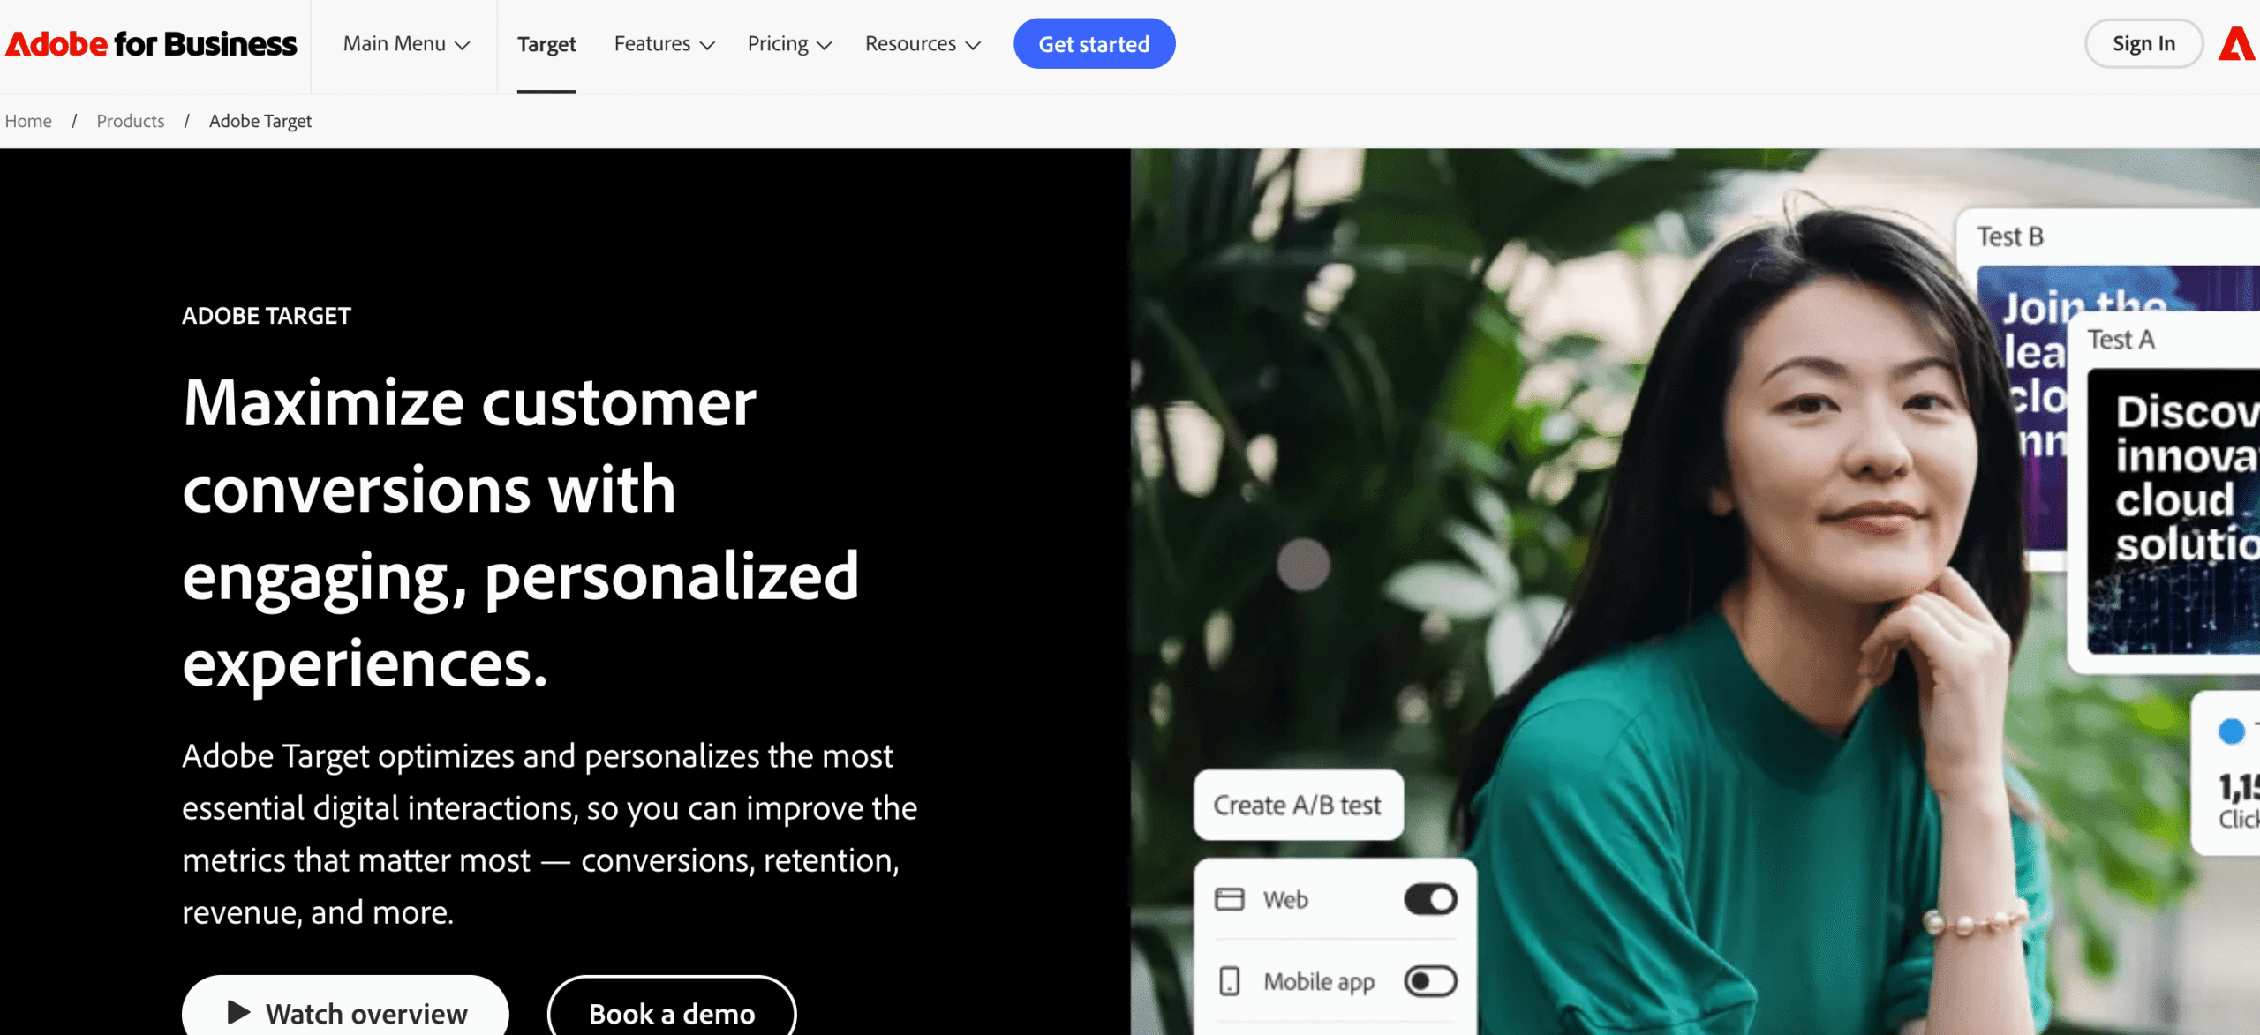This screenshot has width=2260, height=1035.
Task: Click the blue dot indicator icon
Action: pos(2231,731)
